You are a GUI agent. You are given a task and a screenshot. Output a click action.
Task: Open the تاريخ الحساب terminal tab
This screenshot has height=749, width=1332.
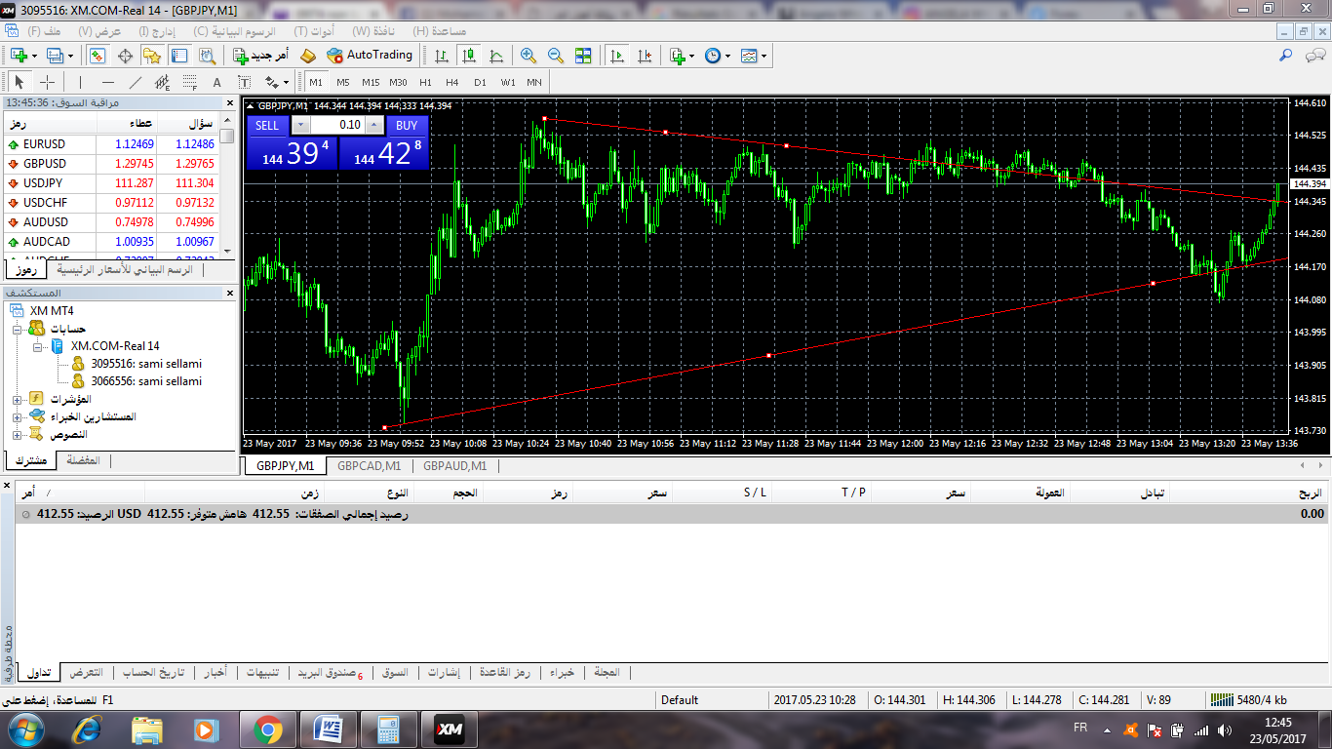153,673
